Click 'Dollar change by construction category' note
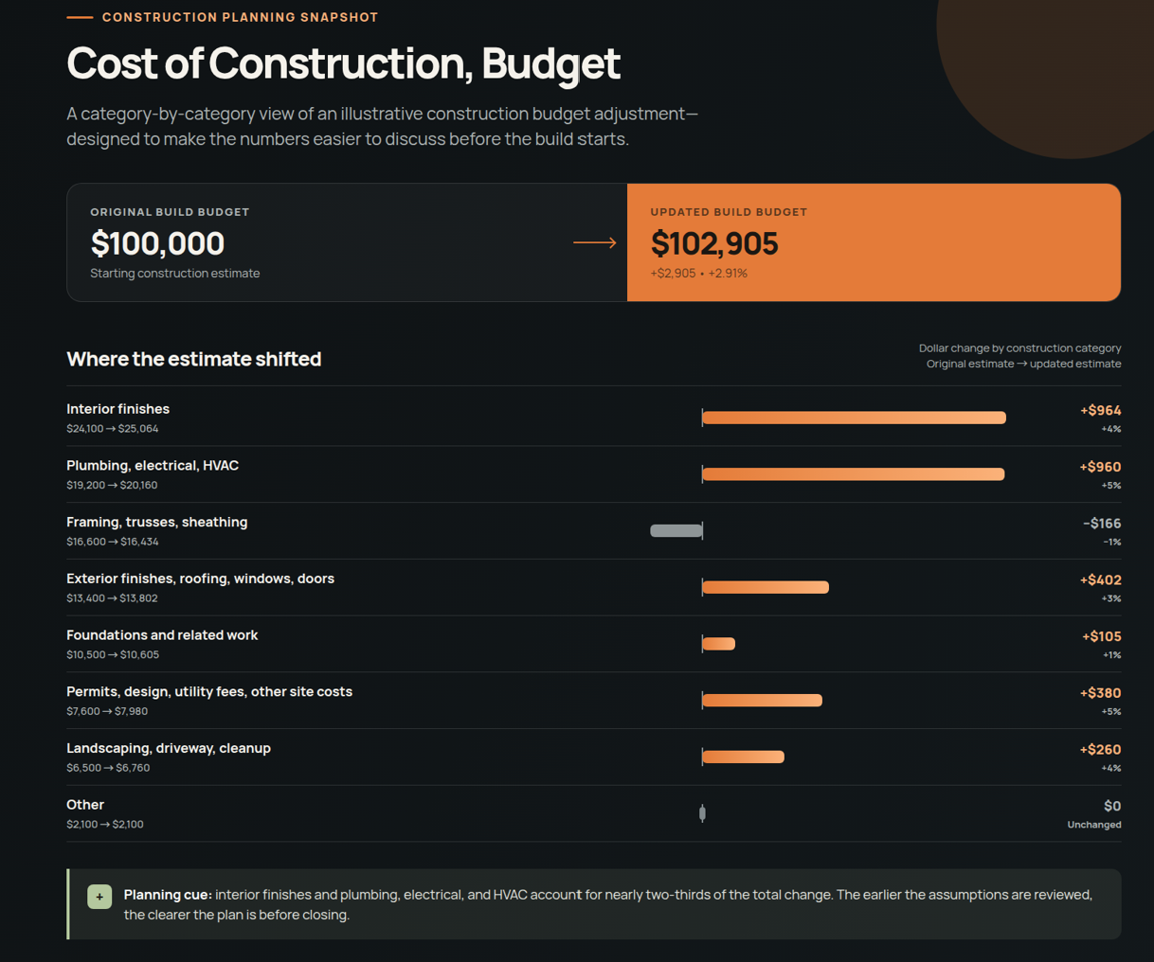 1019,348
